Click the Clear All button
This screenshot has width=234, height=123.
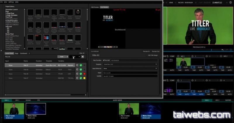82,53
